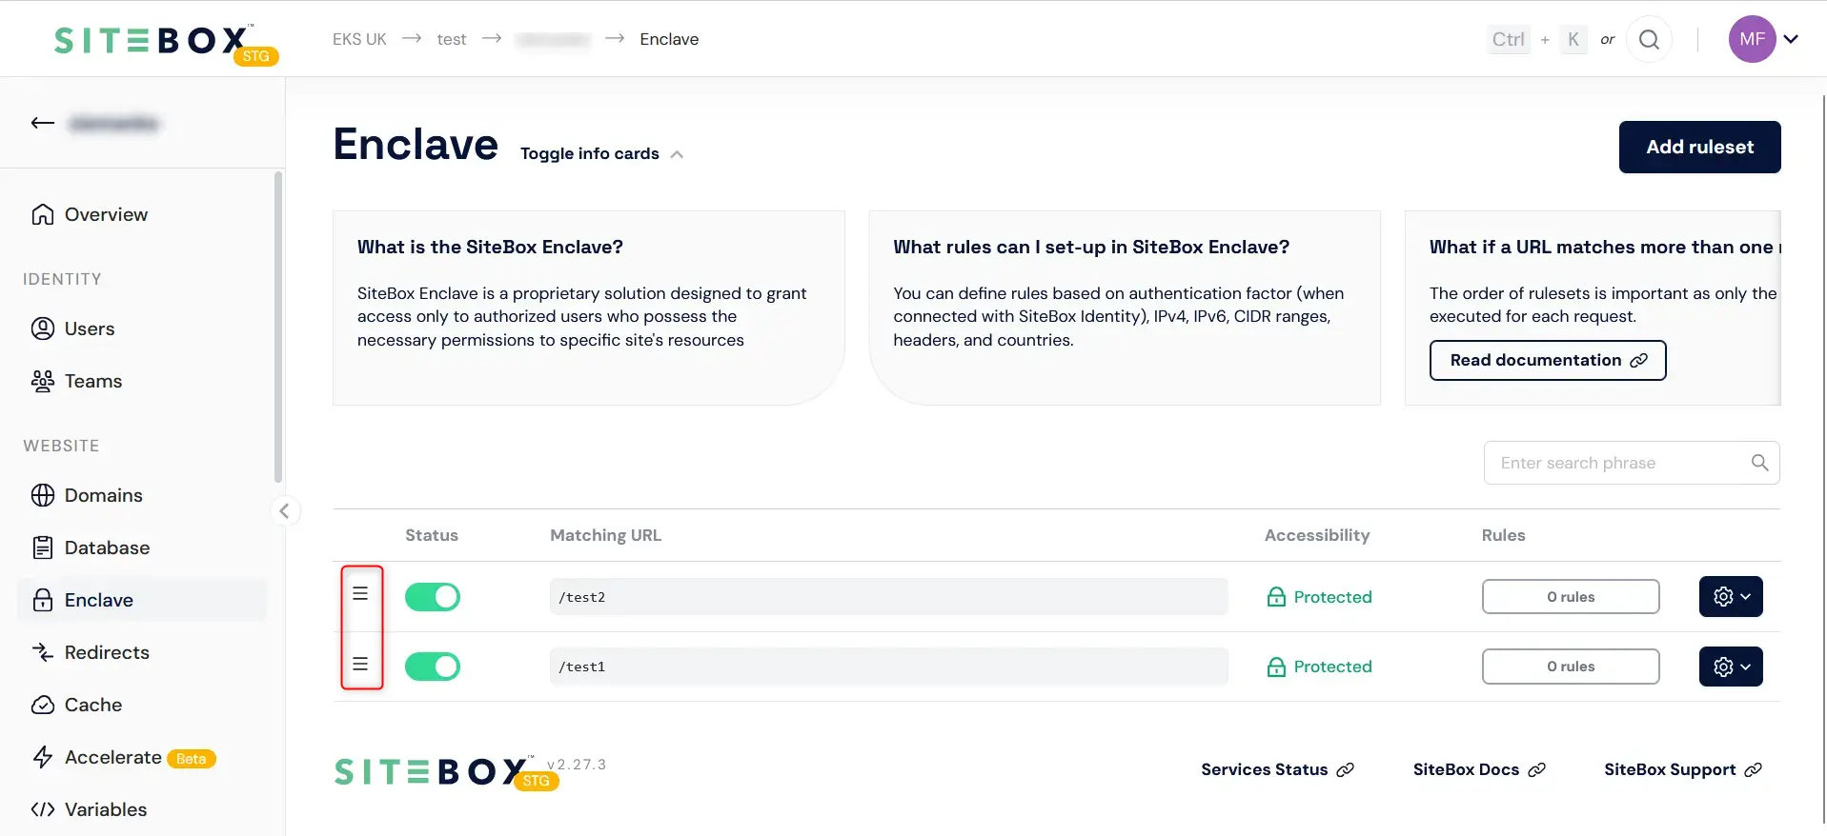
Task: Click the search magnifier in the ruleset search
Action: 1759,463
